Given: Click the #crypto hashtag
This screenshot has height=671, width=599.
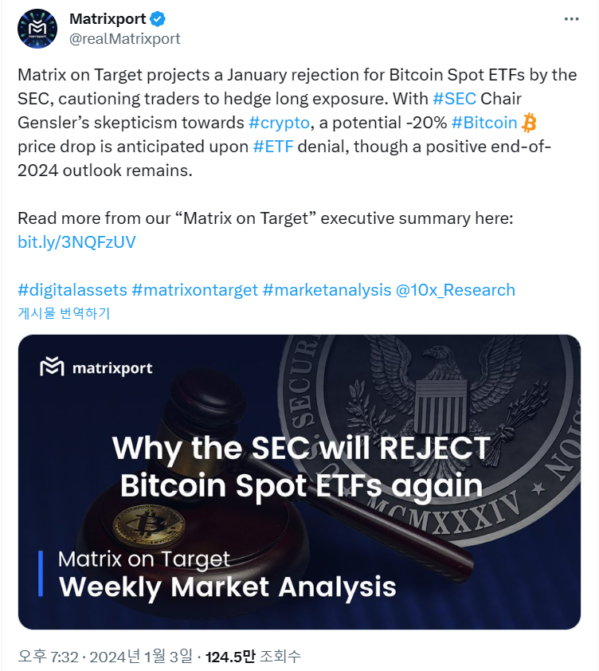Looking at the screenshot, I should [279, 124].
